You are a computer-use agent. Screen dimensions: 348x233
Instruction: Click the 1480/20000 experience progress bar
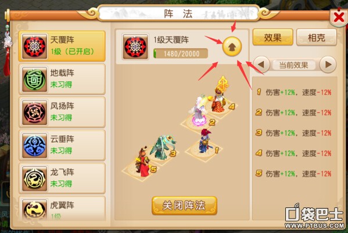click(x=181, y=53)
